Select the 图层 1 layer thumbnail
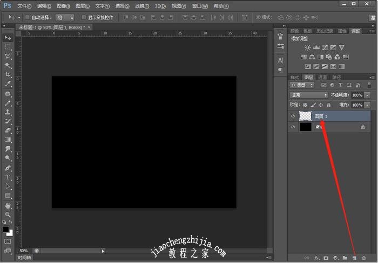Image resolution: width=378 pixels, height=263 pixels. pyautogui.click(x=306, y=116)
